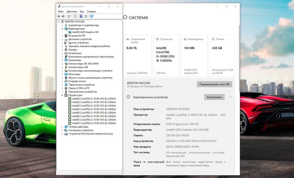Viewport: 294px width, 178px height.
Task: Click the mouse icon of Мыши и иные указывающие устройства
Action: tap(66, 78)
